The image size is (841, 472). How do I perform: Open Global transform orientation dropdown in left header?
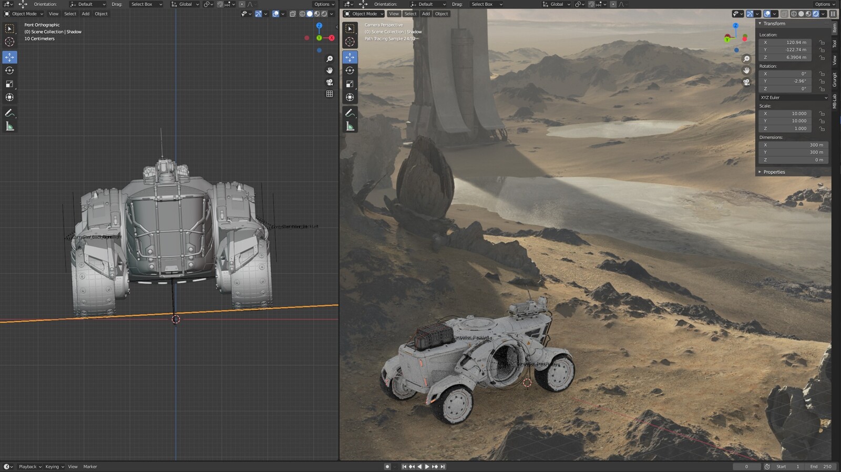click(x=186, y=4)
